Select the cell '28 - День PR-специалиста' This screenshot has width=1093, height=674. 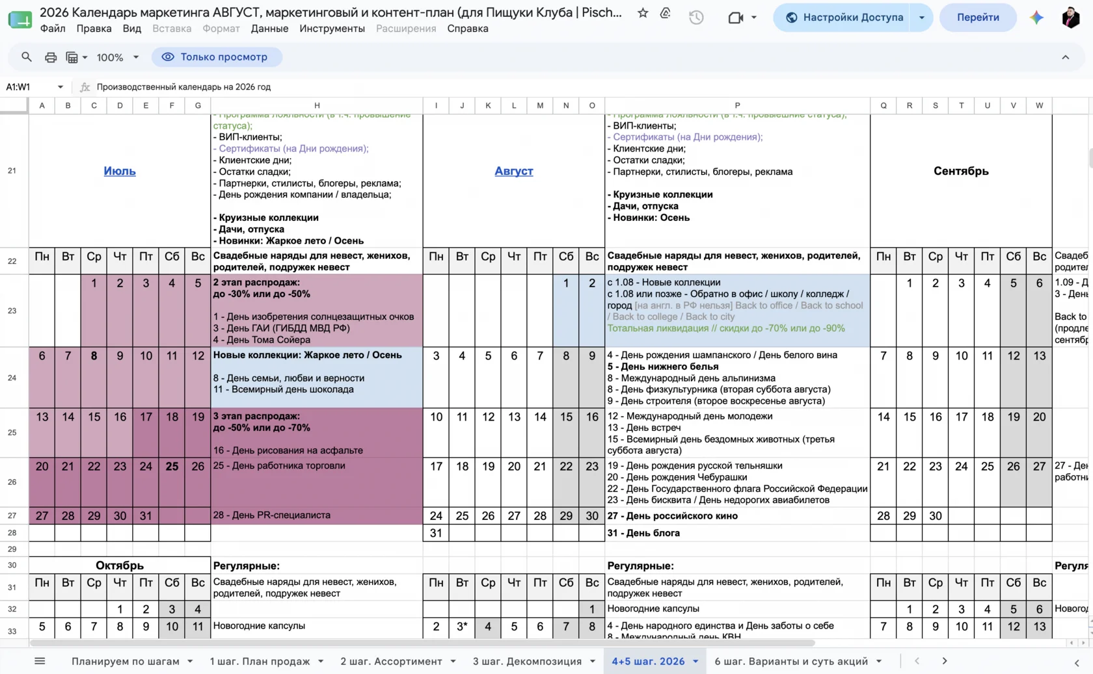pyautogui.click(x=317, y=516)
